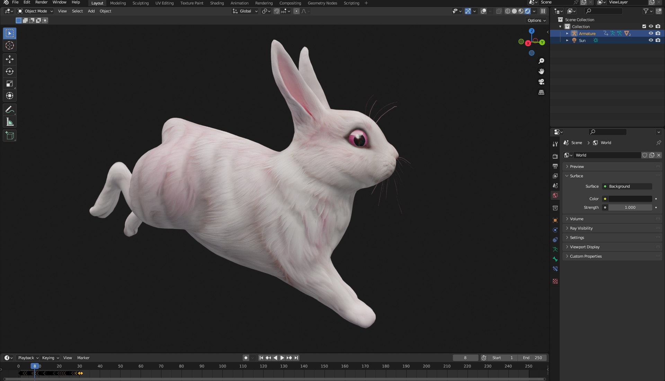This screenshot has width=665, height=381.
Task: Expand the Armature tree item
Action: pos(567,34)
